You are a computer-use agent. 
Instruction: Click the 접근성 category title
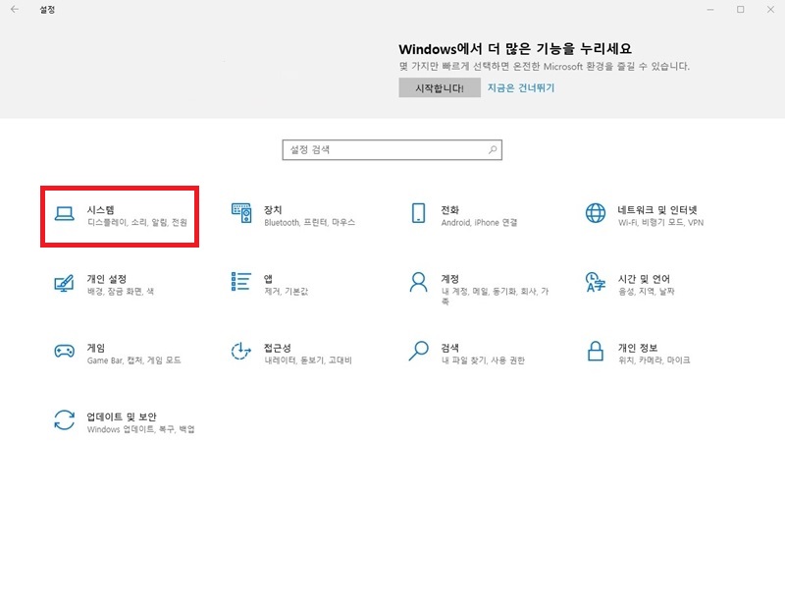pyautogui.click(x=278, y=348)
